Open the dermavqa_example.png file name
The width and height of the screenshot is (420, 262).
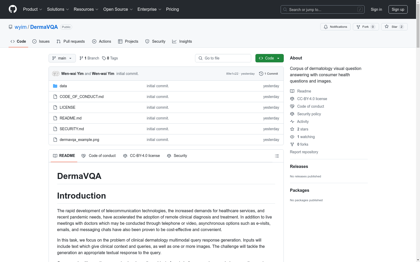[80, 140]
